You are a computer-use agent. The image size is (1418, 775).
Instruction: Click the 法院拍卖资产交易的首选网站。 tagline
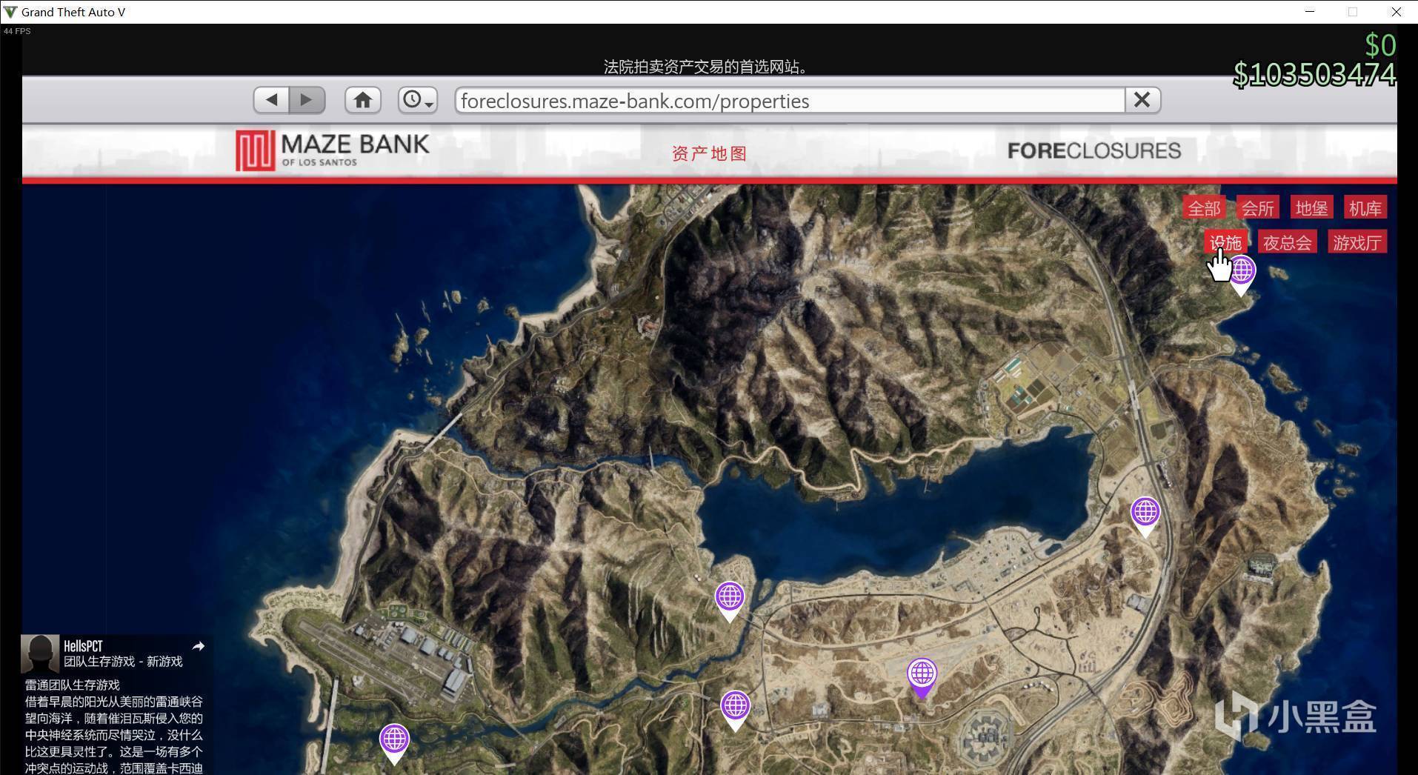click(x=708, y=67)
